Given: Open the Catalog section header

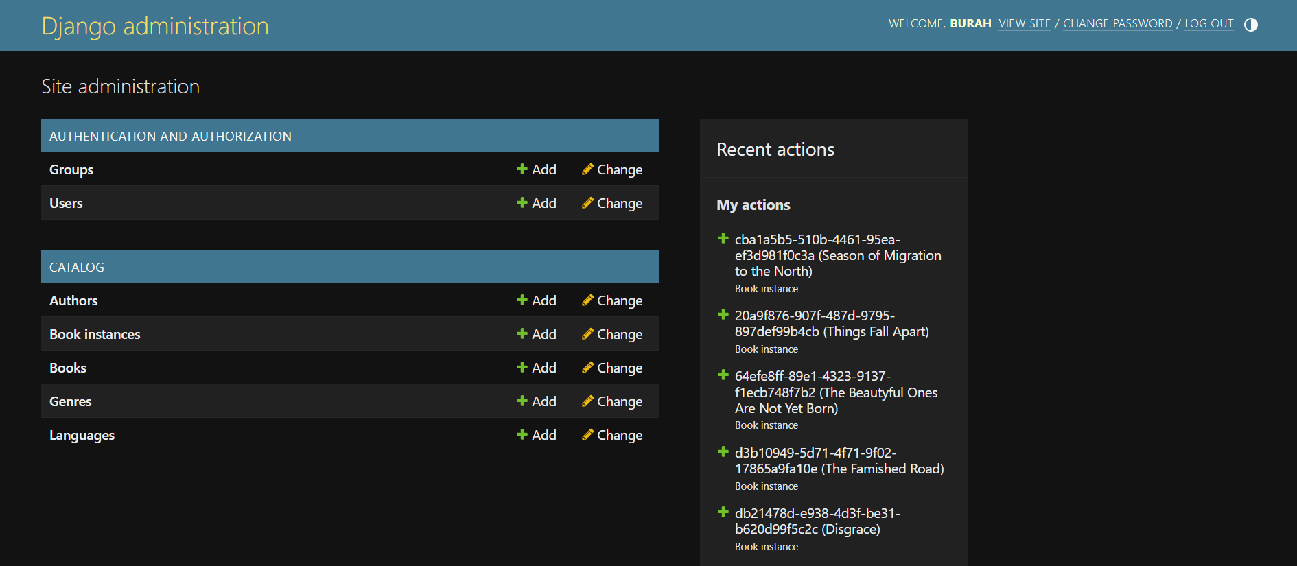Looking at the screenshot, I should [77, 268].
